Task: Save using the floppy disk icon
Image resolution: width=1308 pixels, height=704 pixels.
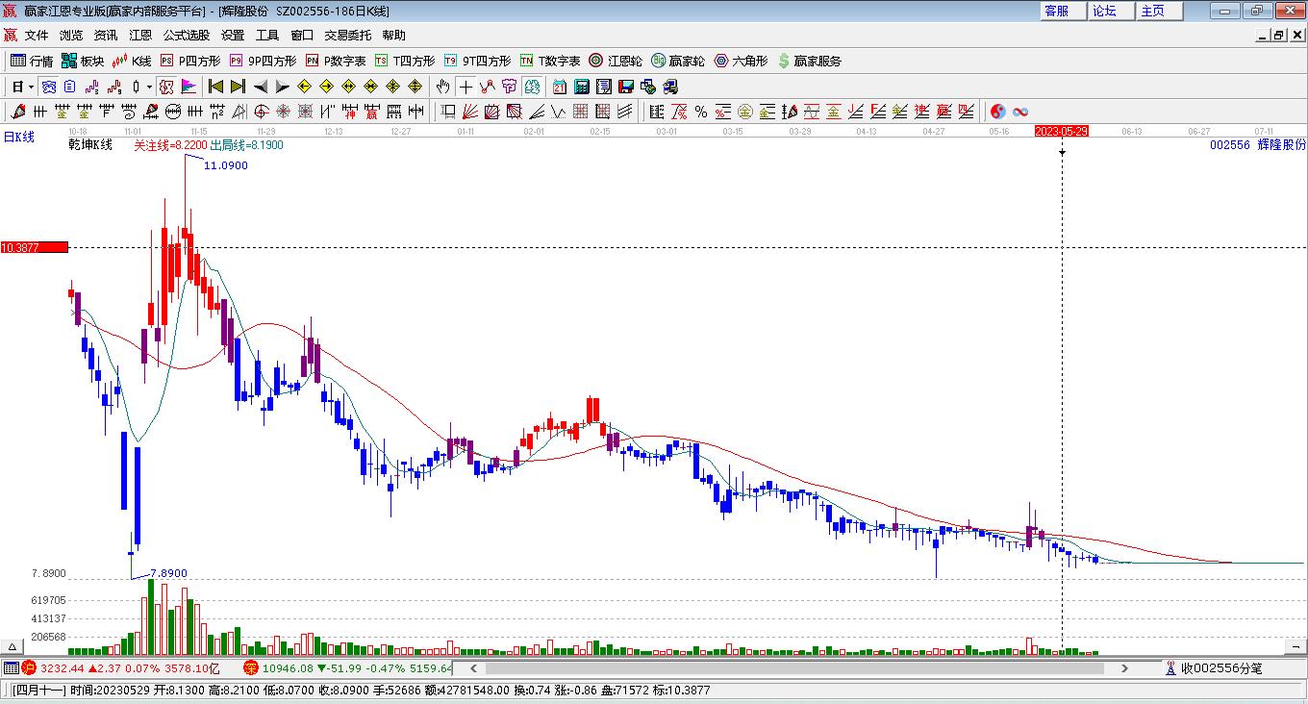Action: click(x=626, y=87)
